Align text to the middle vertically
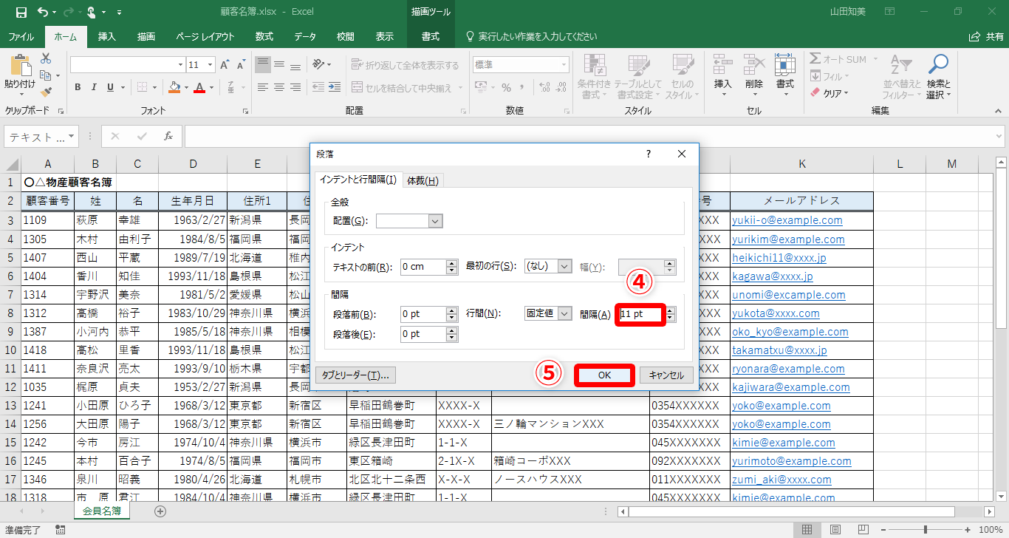Screen dimensions: 1009x538 [x=279, y=65]
